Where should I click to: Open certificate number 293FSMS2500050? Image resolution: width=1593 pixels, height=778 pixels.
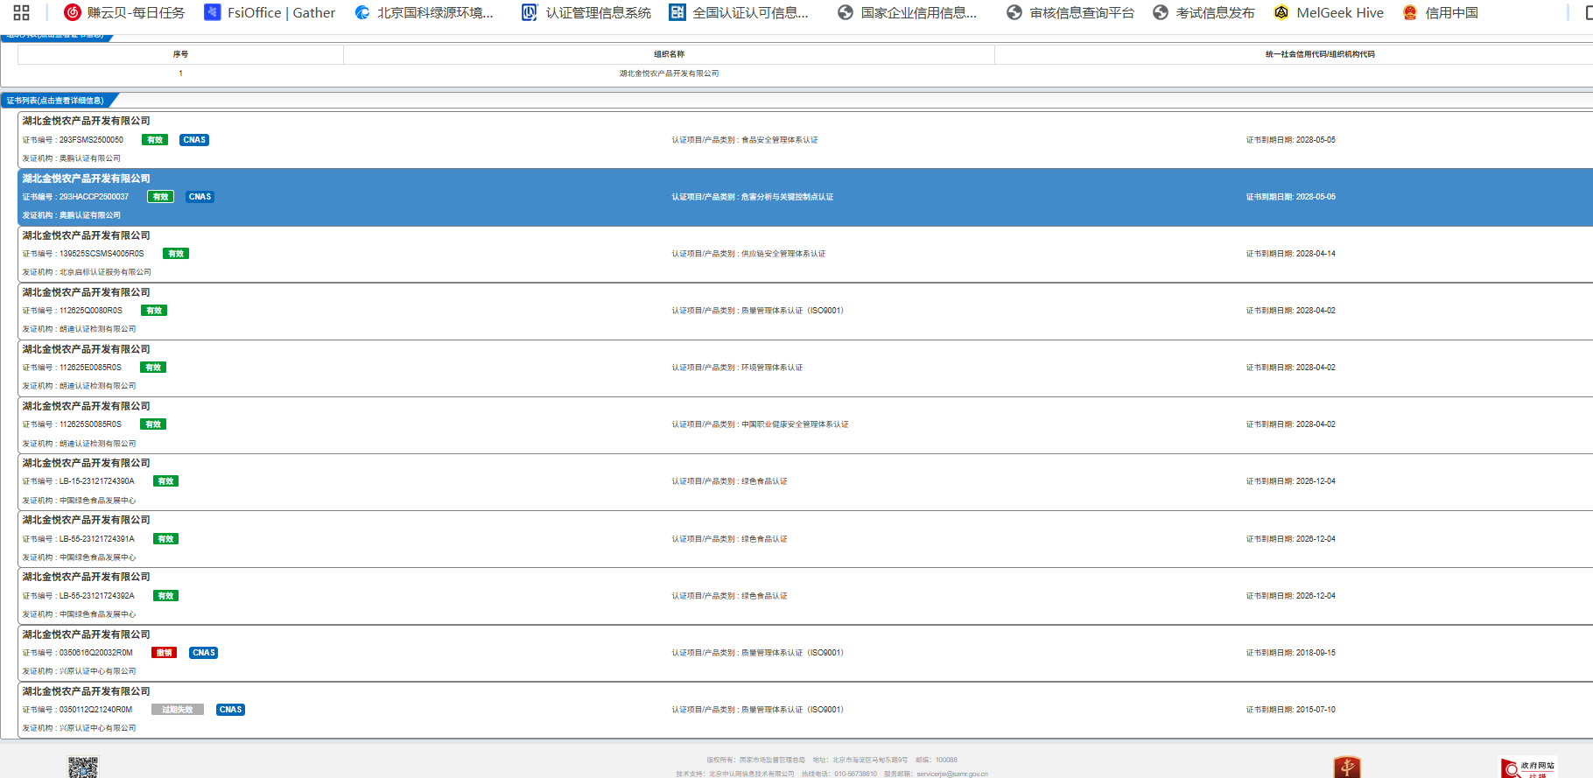coord(91,140)
